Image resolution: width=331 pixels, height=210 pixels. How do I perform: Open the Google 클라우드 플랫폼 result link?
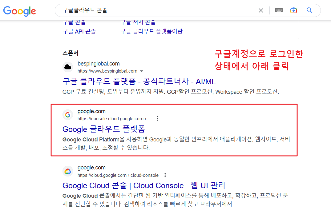[104, 129]
